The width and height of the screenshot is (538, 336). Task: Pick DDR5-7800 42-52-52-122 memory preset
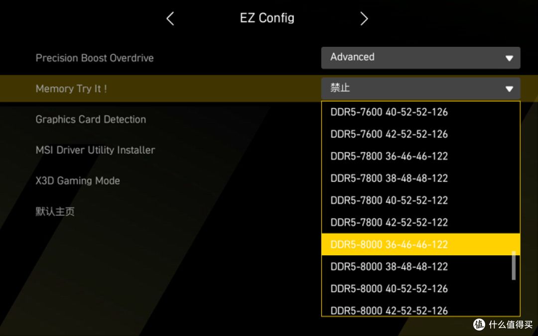tap(420, 222)
